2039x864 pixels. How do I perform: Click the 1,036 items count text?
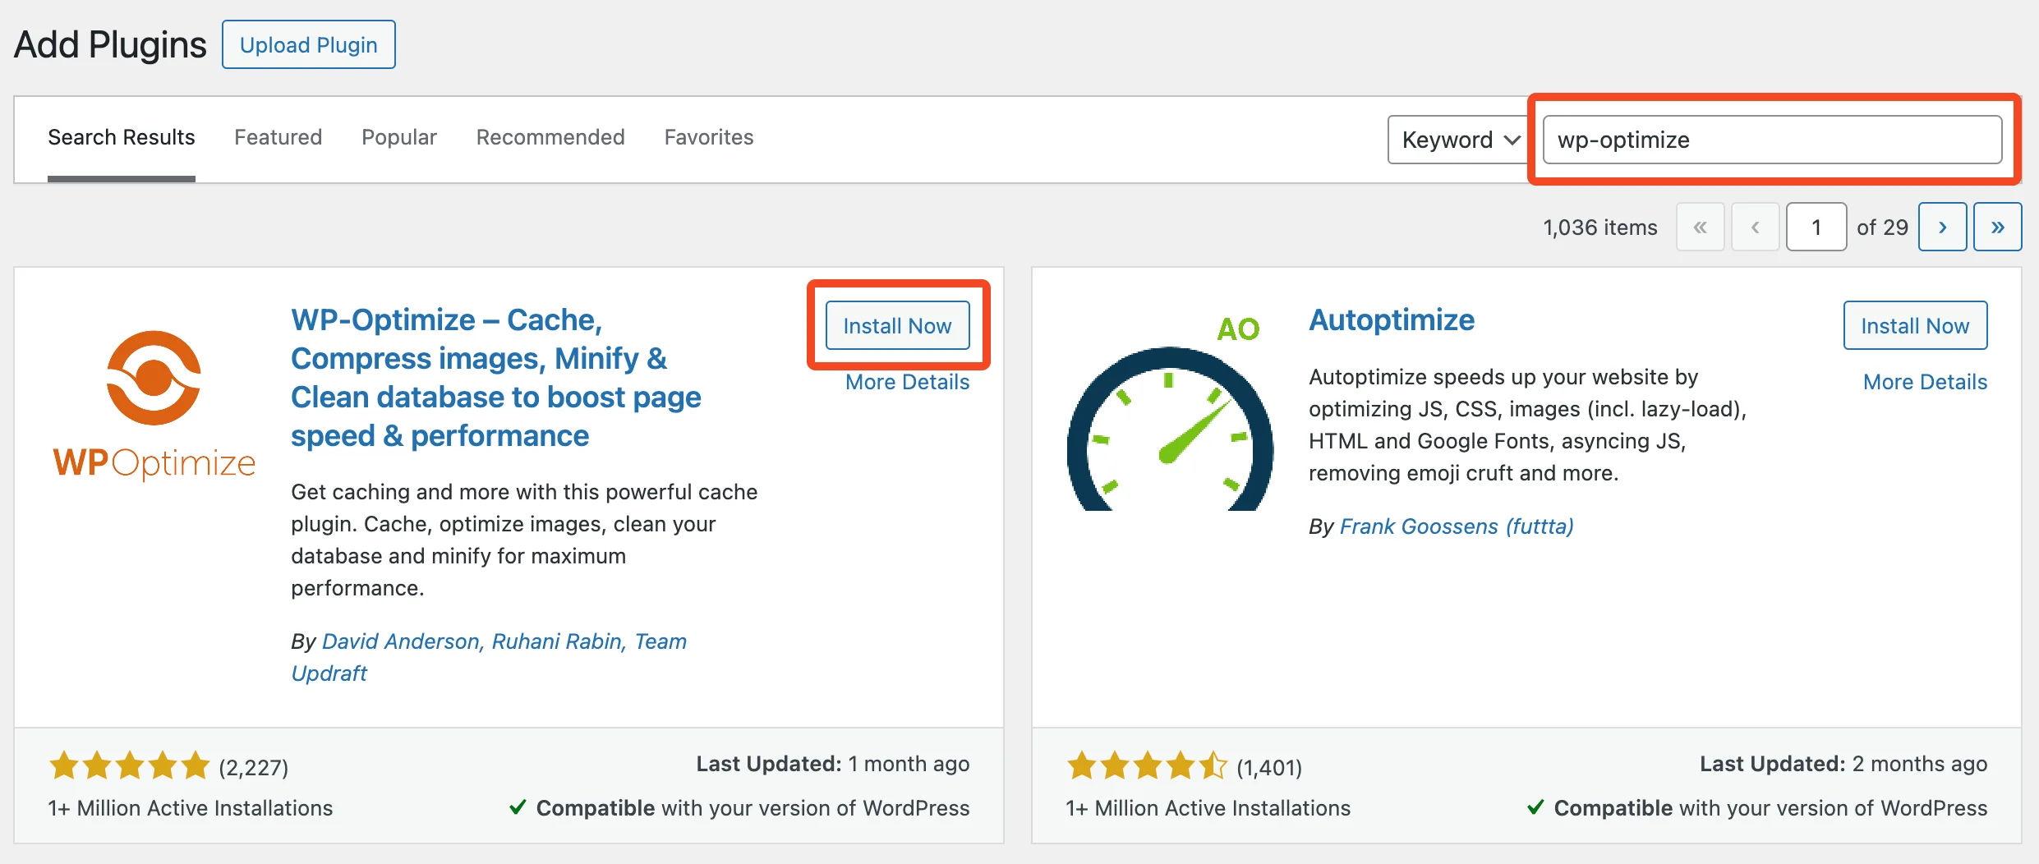pos(1599,227)
